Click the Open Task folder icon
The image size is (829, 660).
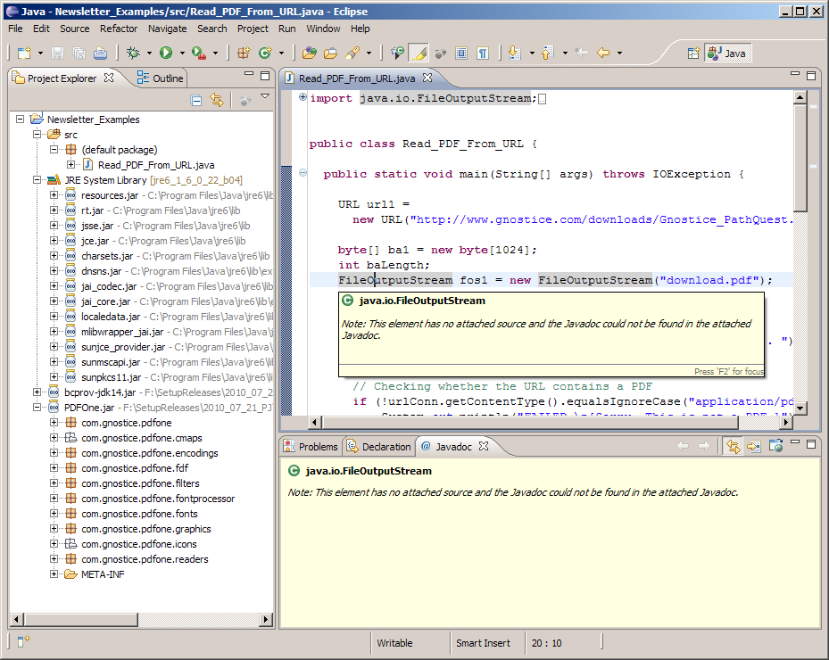pyautogui.click(x=330, y=53)
